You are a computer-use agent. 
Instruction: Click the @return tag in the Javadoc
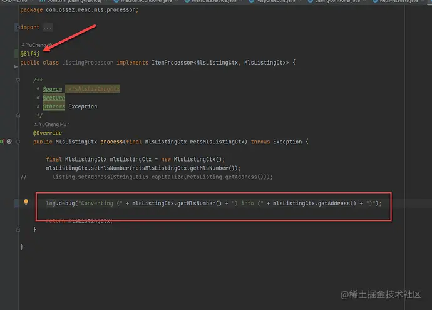54,98
